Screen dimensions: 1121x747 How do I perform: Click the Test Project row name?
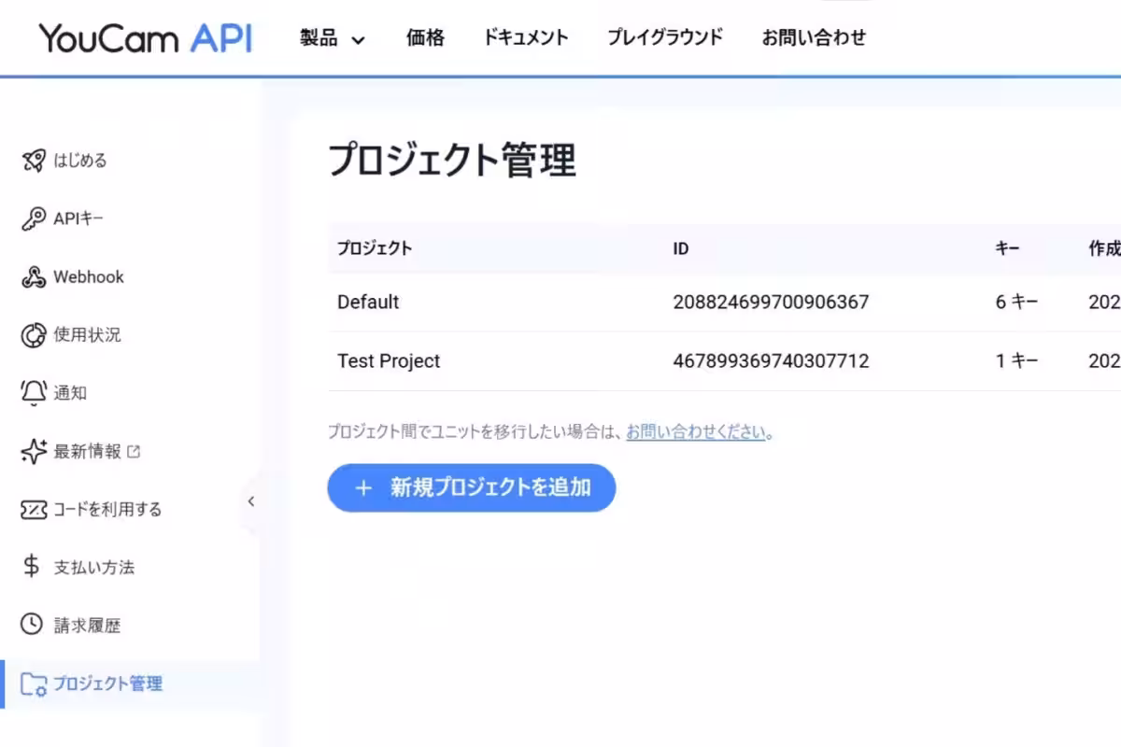[389, 361]
